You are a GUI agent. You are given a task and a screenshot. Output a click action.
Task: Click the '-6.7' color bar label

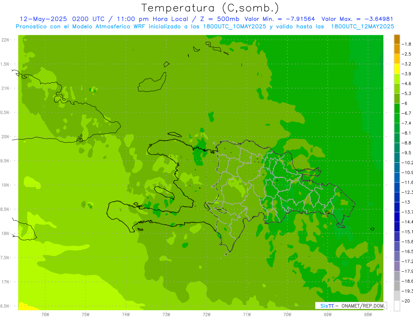[407, 113]
